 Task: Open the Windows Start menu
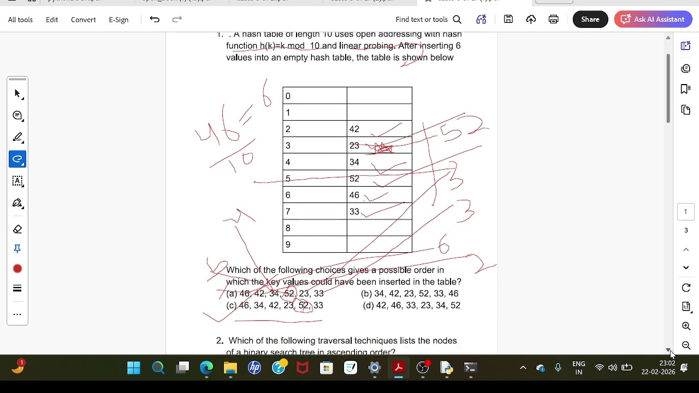point(134,368)
